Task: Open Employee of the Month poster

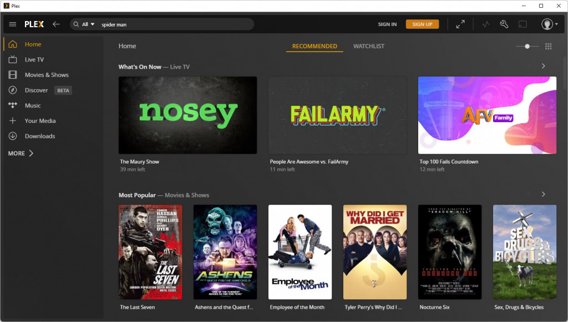Action: 300,252
